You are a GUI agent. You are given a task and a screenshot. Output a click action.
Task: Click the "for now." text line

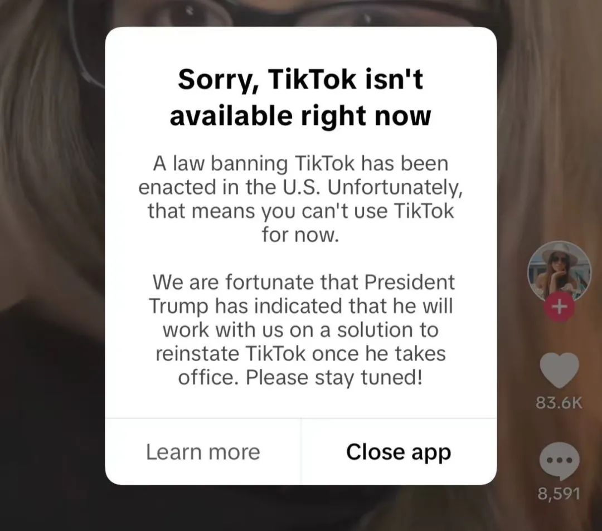300,235
